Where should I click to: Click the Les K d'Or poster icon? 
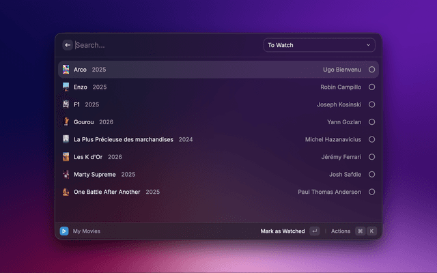(66, 157)
